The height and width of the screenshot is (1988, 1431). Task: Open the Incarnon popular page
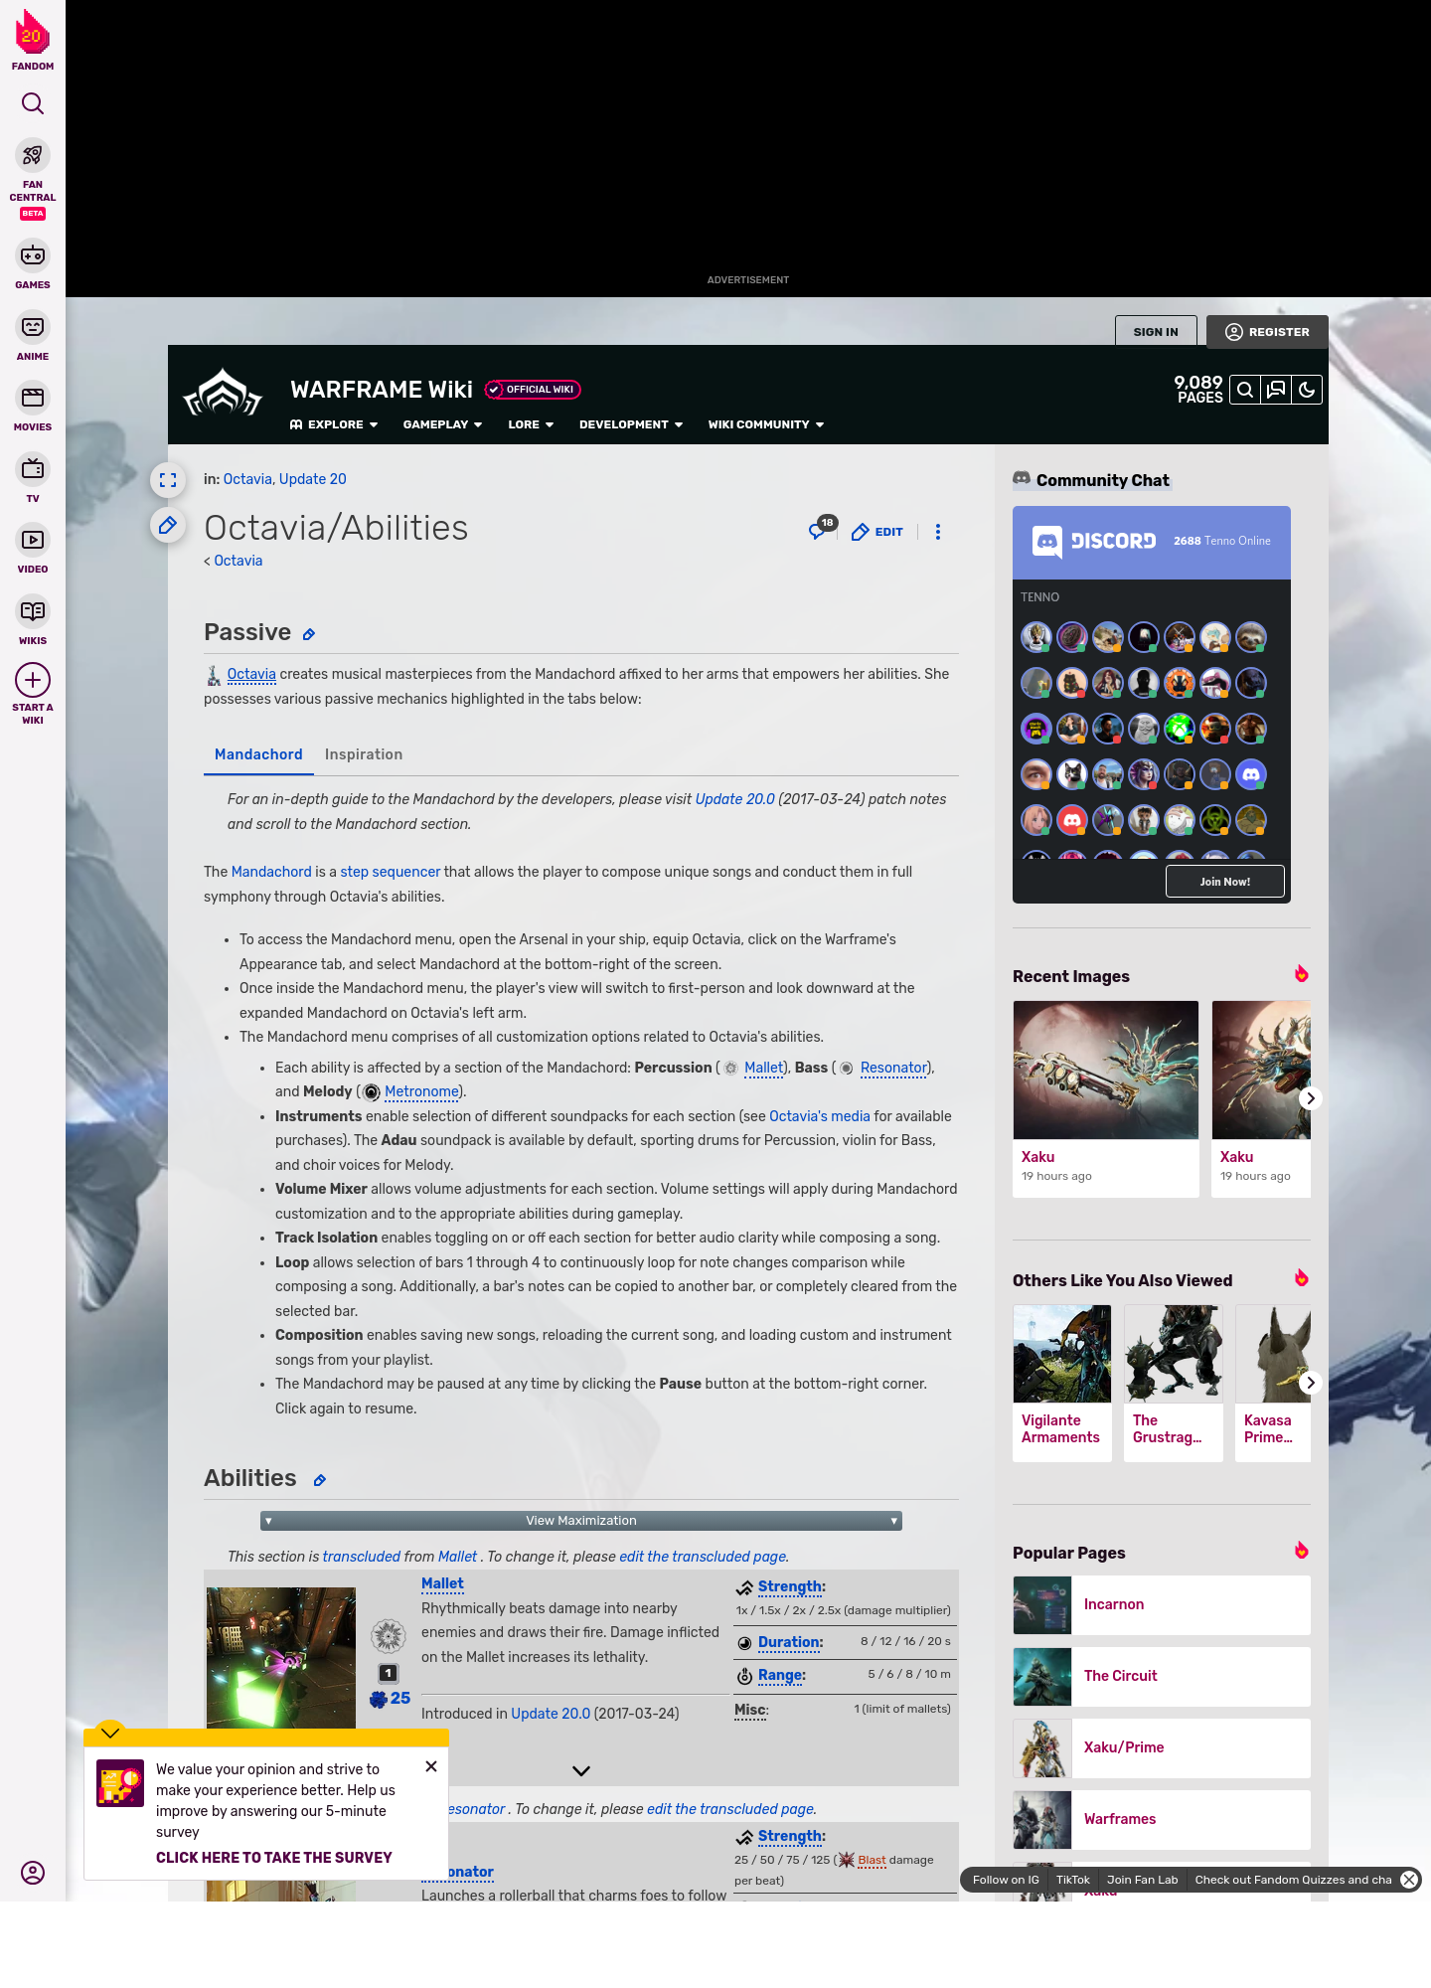pyautogui.click(x=1162, y=1604)
